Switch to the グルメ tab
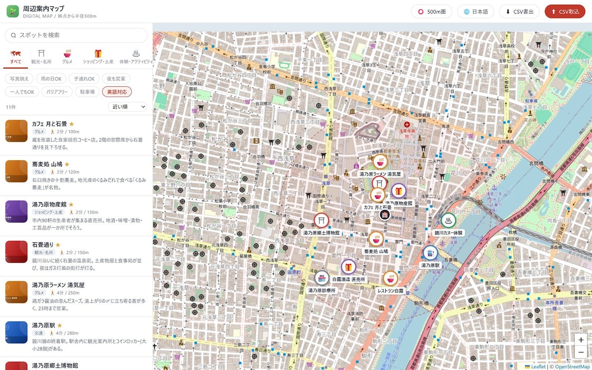 (67, 57)
